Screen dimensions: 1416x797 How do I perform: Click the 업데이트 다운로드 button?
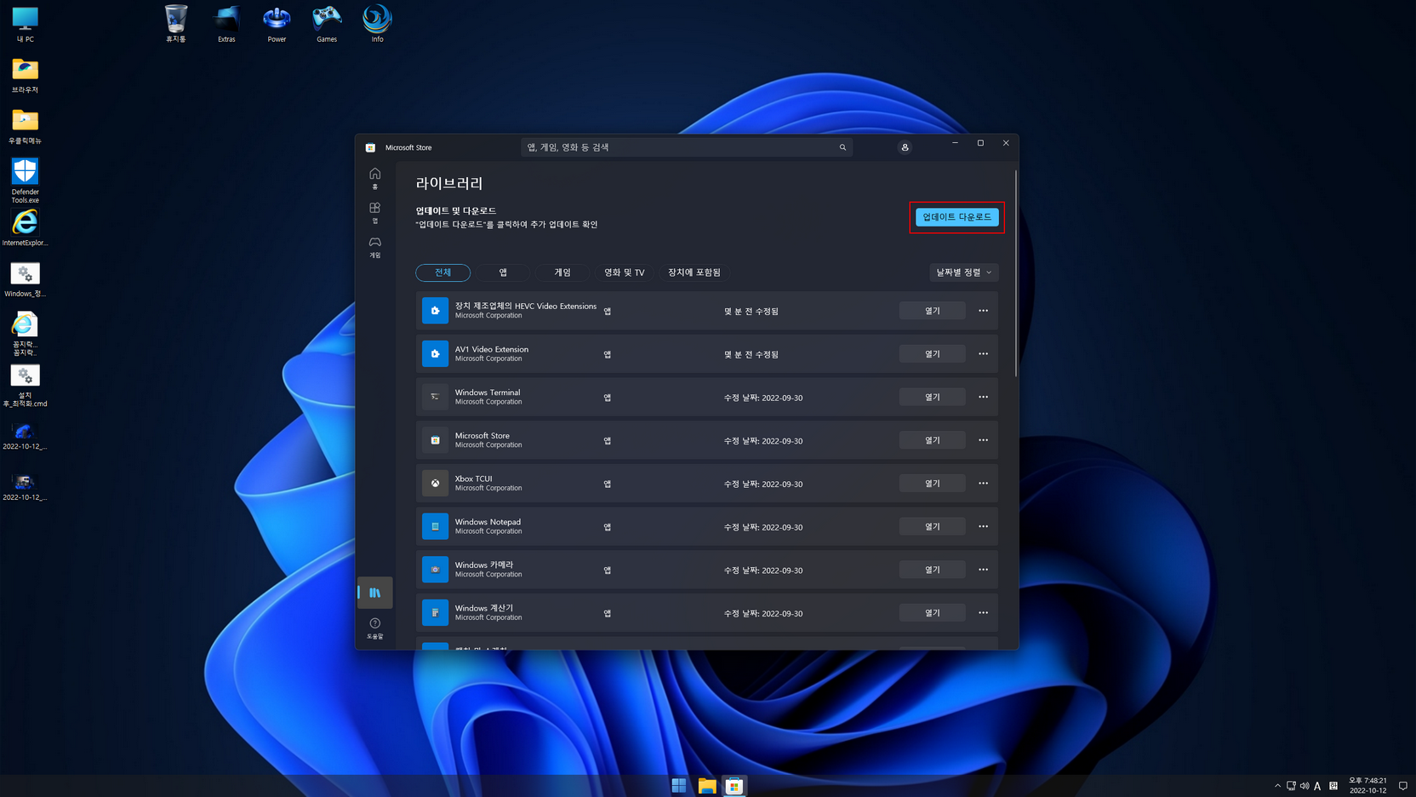click(x=956, y=217)
